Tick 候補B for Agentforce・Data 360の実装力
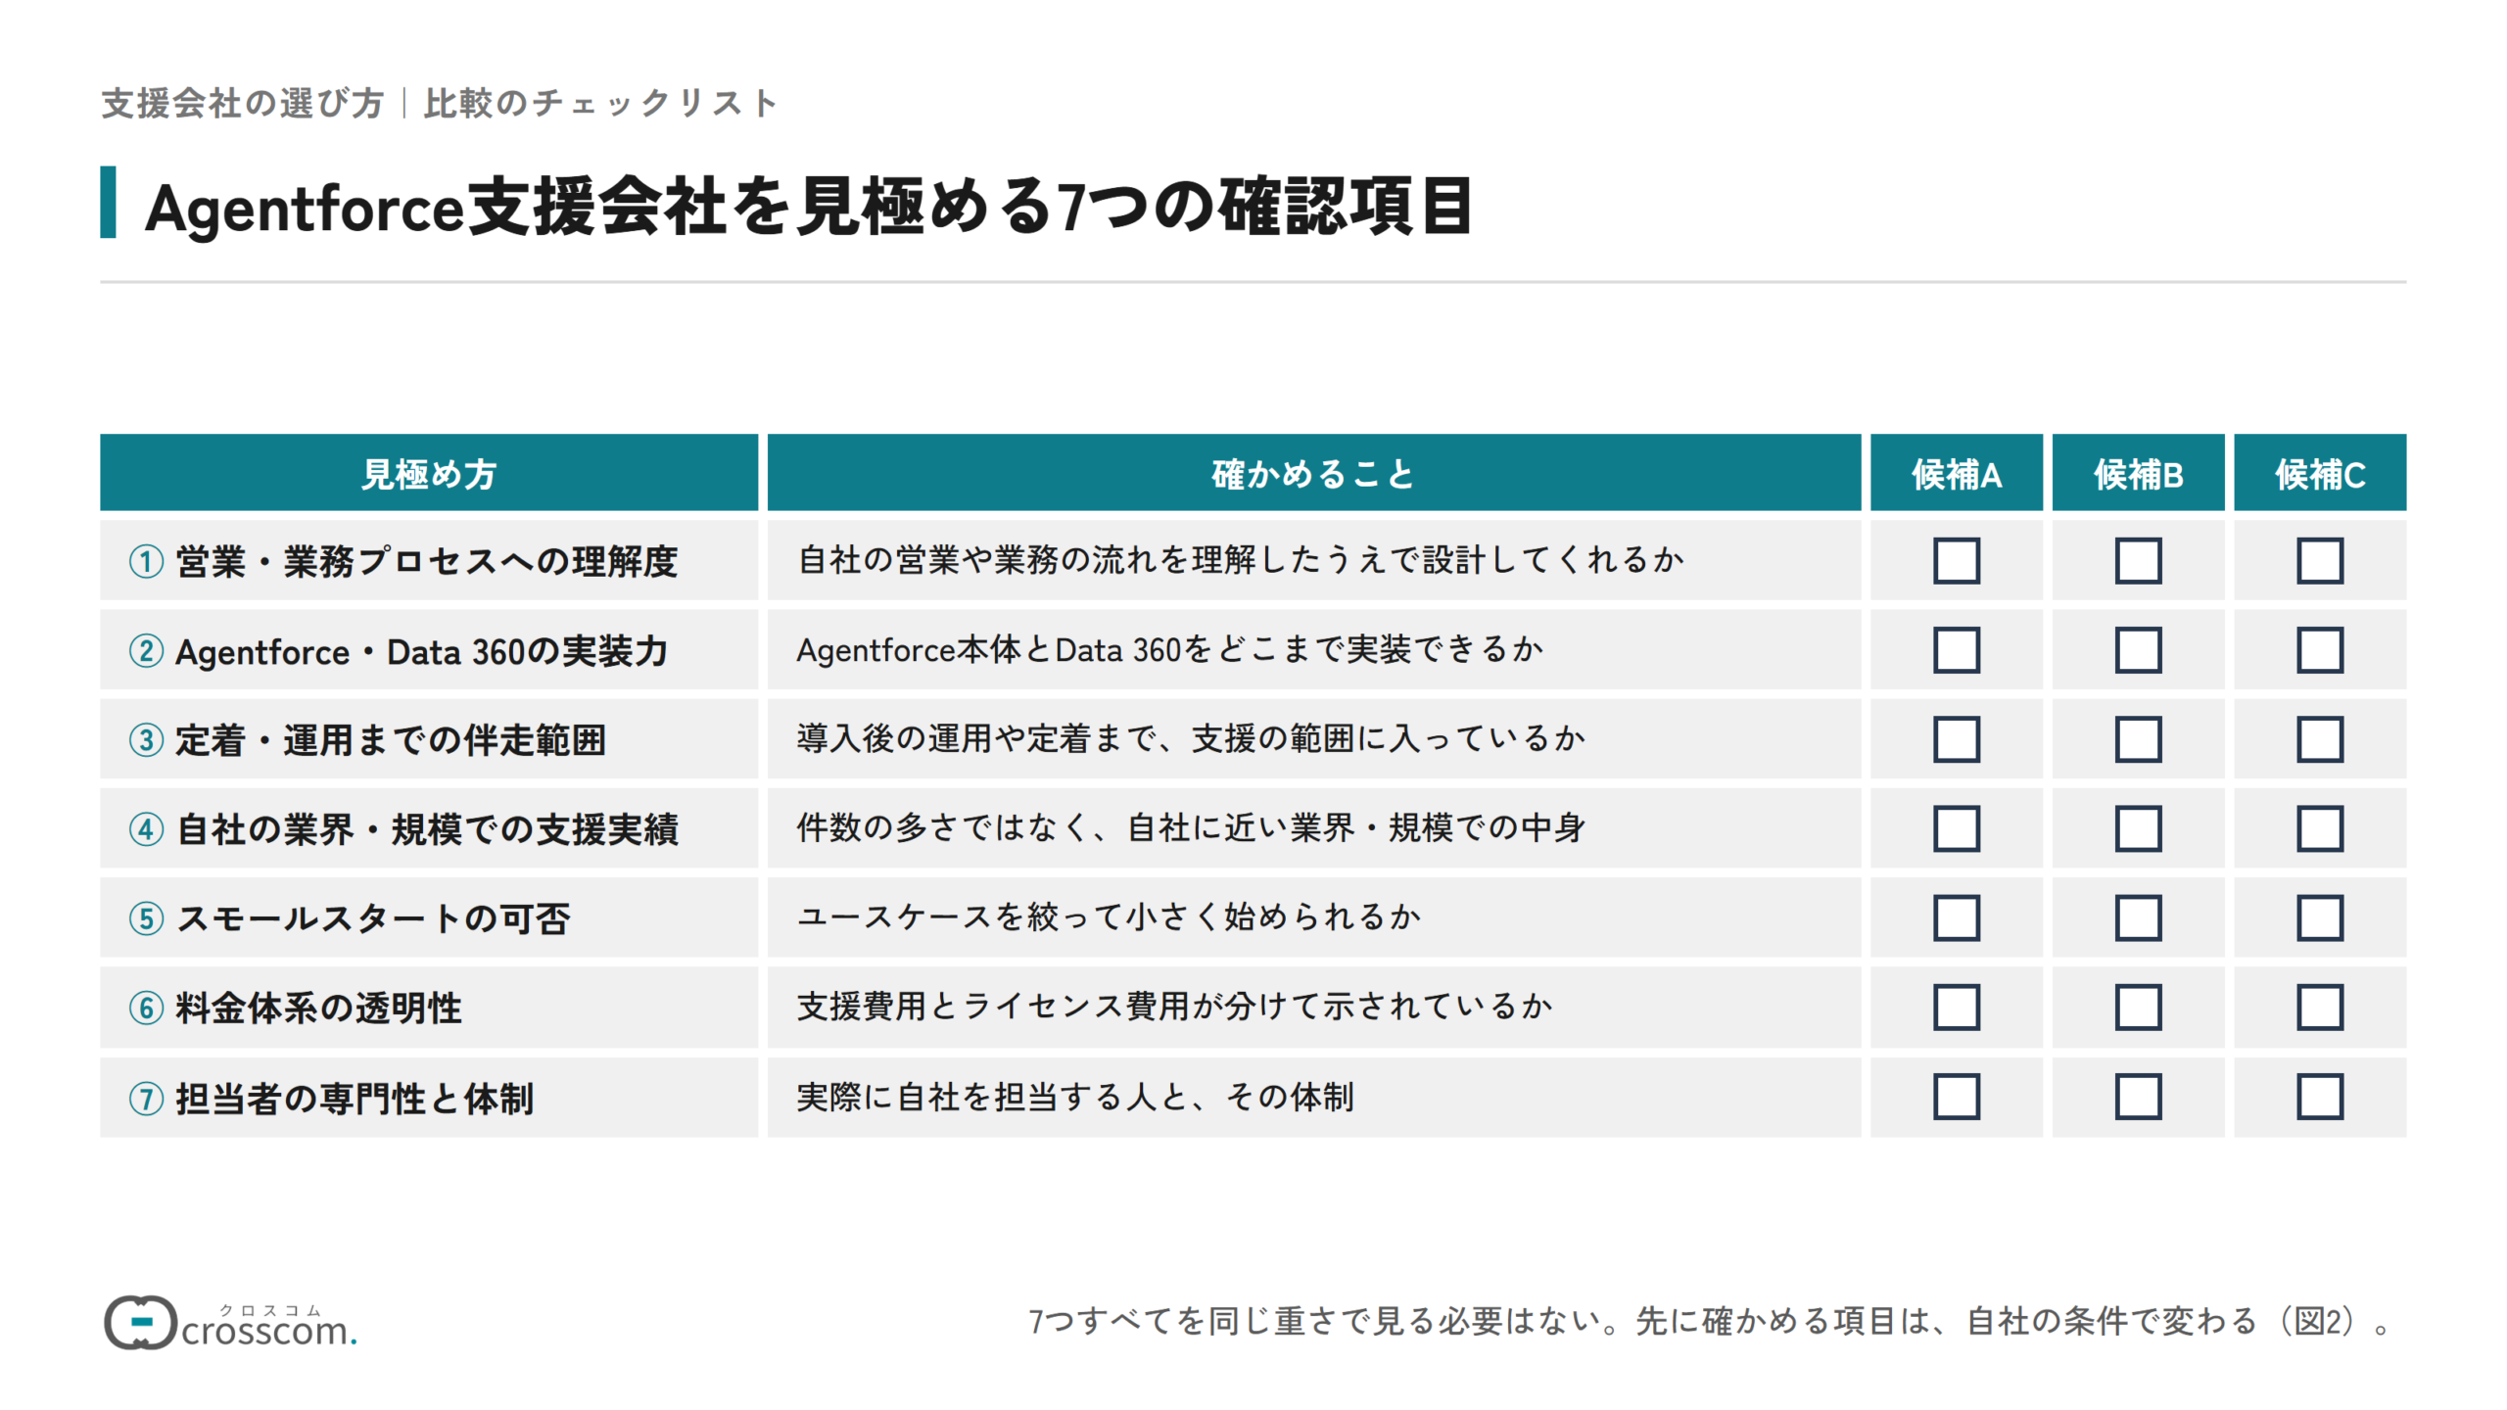Image resolution: width=2507 pixels, height=1410 pixels. point(2138,650)
